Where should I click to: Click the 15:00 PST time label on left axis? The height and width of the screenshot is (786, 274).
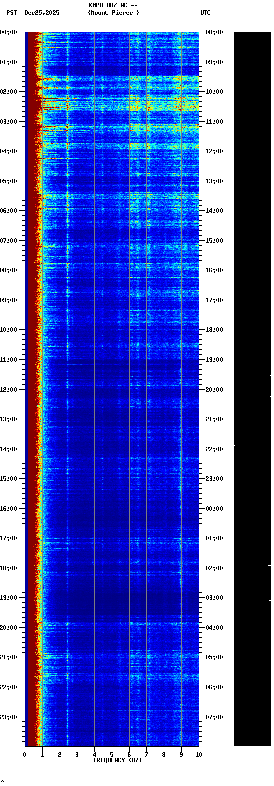(8, 479)
